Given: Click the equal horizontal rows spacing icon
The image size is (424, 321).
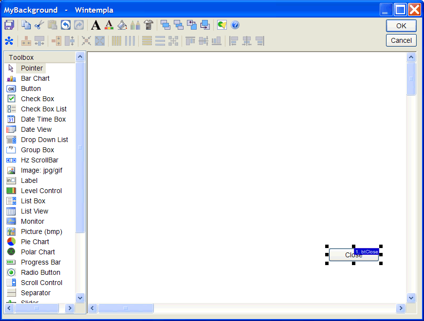Looking at the screenshot, I should [160, 41].
